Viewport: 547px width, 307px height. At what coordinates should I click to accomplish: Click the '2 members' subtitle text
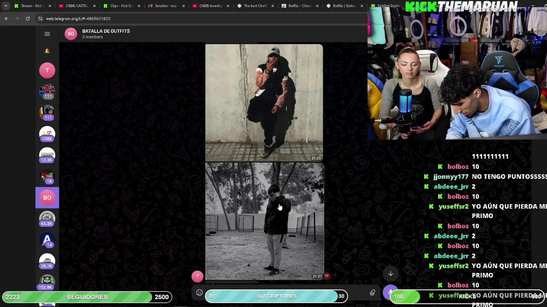pyautogui.click(x=92, y=37)
